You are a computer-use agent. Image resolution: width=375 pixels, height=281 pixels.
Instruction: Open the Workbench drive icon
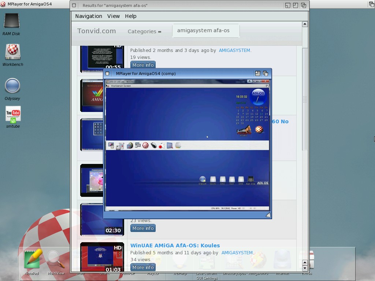point(13,52)
